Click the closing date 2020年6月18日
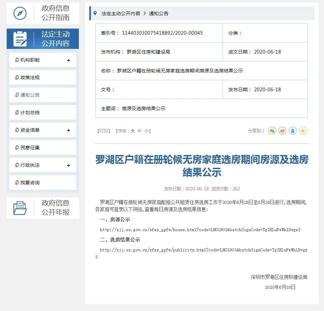Image resolution: width=324 pixels, height=311 pixels. (280, 287)
